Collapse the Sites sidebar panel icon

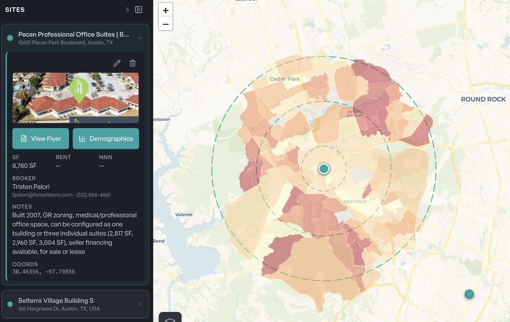point(139,10)
